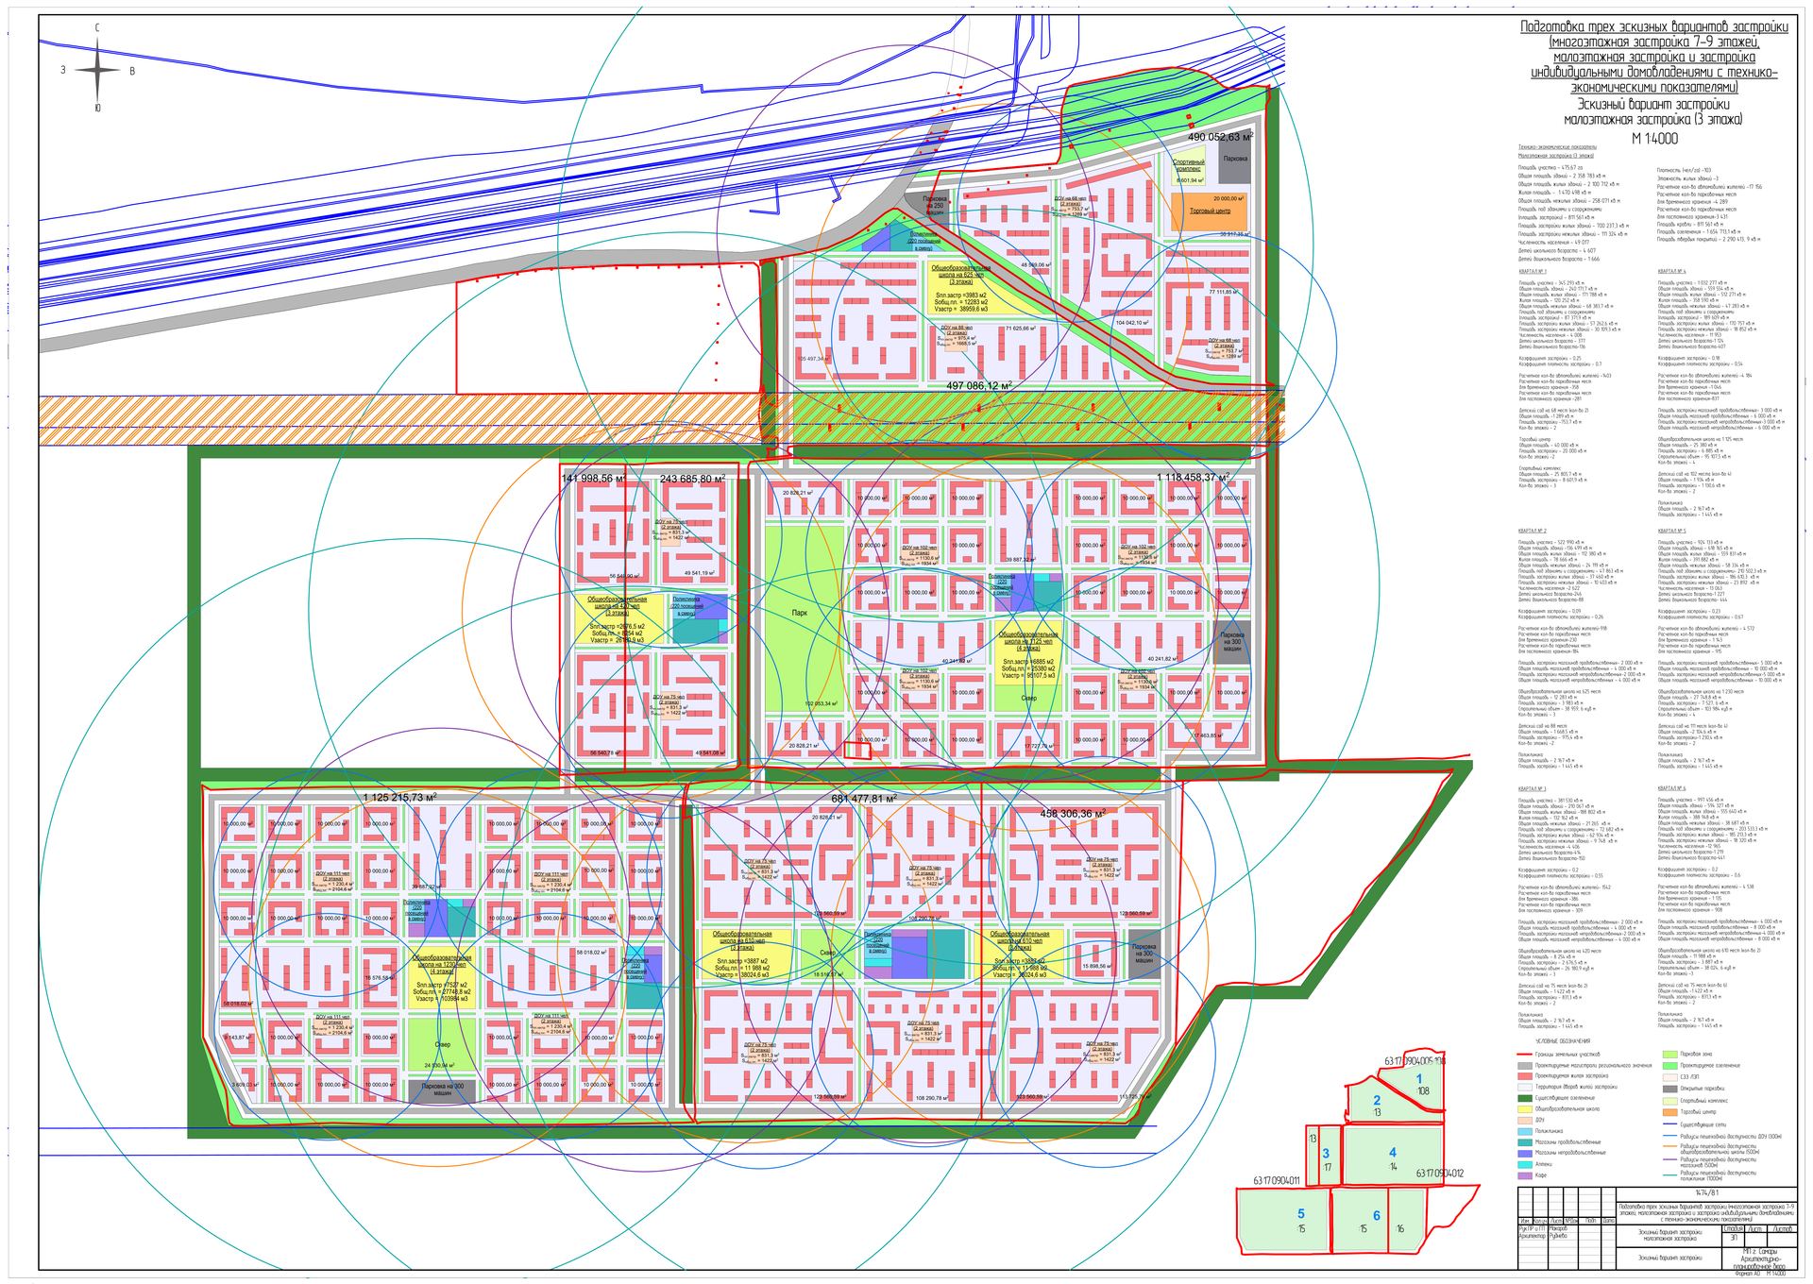Click the dark green existing greenery swatch
Image resolution: width=1813 pixels, height=1284 pixels.
1525,1098
